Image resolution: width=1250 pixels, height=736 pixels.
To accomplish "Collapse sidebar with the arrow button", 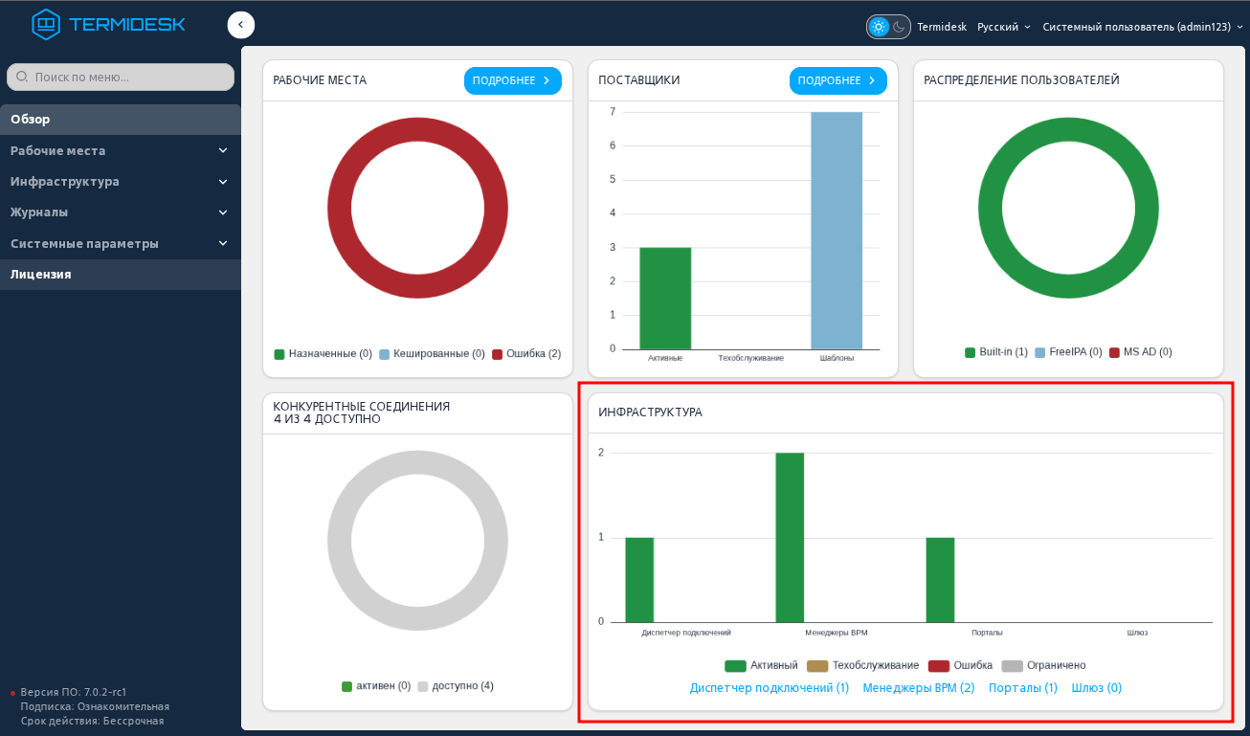I will pos(241,25).
